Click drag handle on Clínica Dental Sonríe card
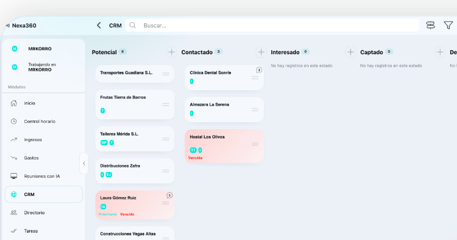The width and height of the screenshot is (457, 240). [x=255, y=78]
